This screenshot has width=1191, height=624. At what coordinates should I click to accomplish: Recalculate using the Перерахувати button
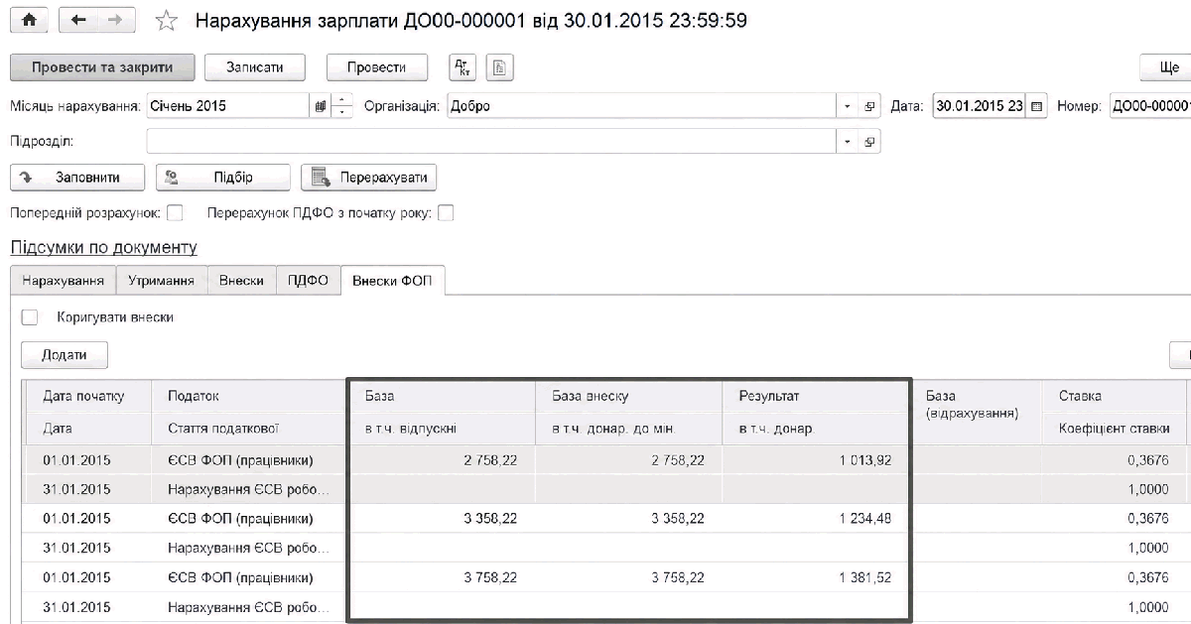point(368,178)
